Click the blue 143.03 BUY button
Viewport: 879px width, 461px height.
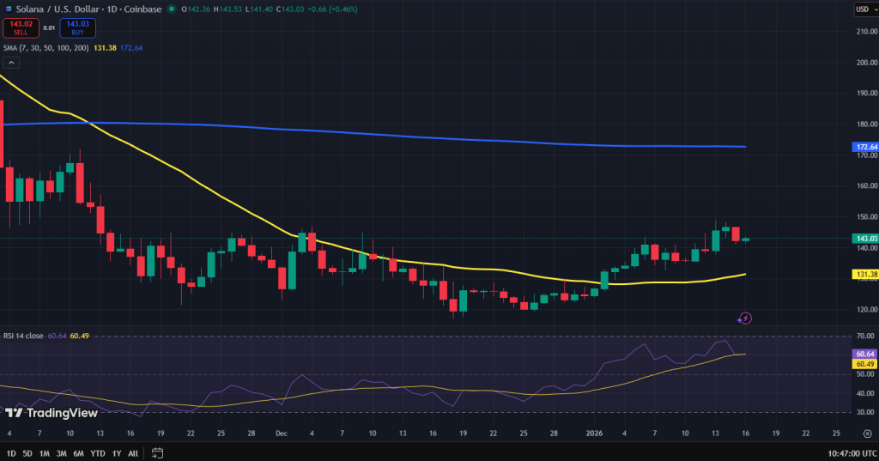coord(77,27)
